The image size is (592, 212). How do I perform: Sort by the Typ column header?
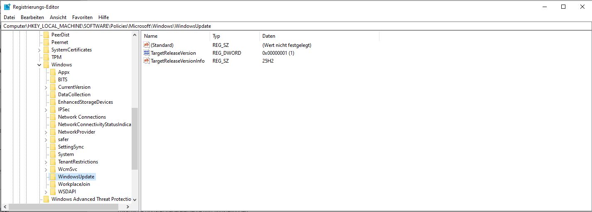point(234,36)
